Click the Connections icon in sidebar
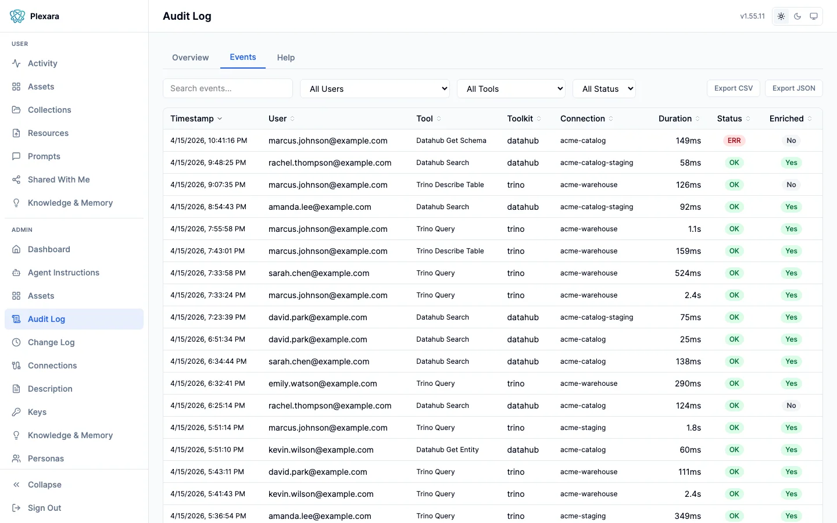This screenshot has width=837, height=523. pyautogui.click(x=16, y=366)
